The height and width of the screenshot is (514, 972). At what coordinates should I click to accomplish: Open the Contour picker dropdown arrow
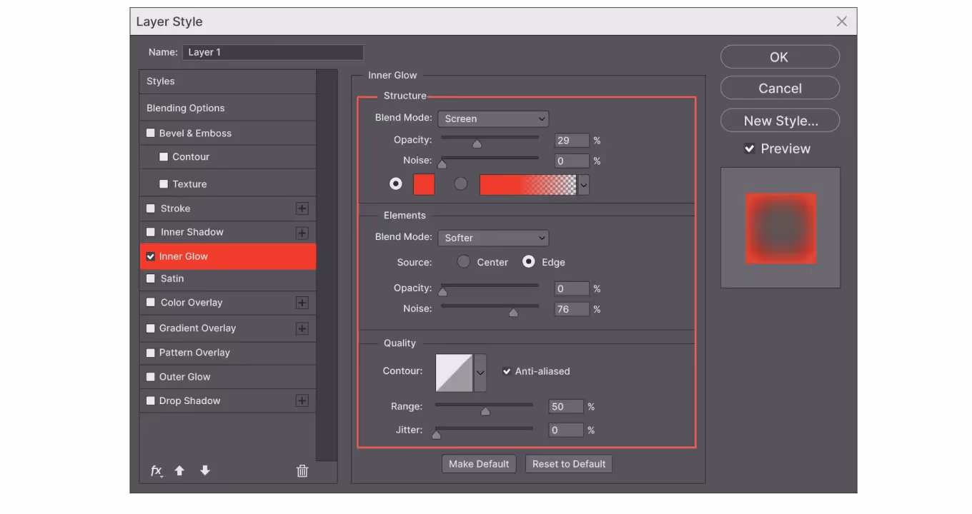pyautogui.click(x=480, y=373)
